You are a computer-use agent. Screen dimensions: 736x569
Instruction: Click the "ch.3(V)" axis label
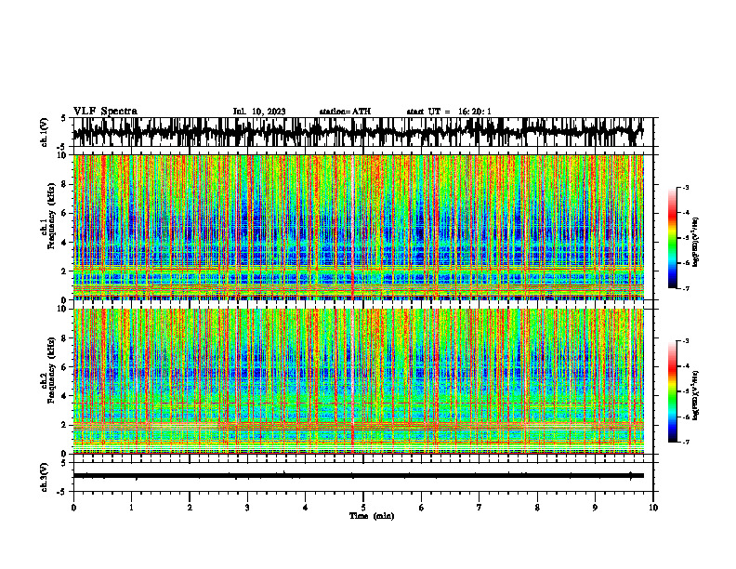45,477
